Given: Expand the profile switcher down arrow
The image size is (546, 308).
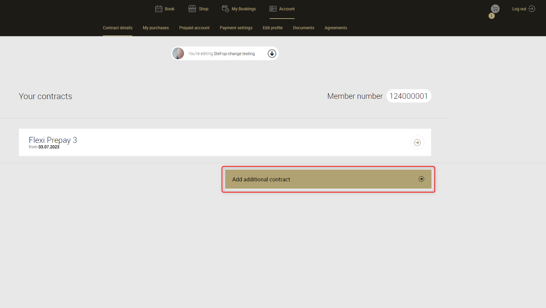Looking at the screenshot, I should click(272, 54).
